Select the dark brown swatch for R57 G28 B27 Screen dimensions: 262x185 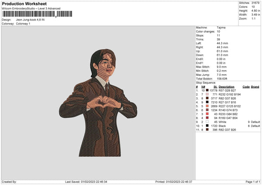coord(207,90)
